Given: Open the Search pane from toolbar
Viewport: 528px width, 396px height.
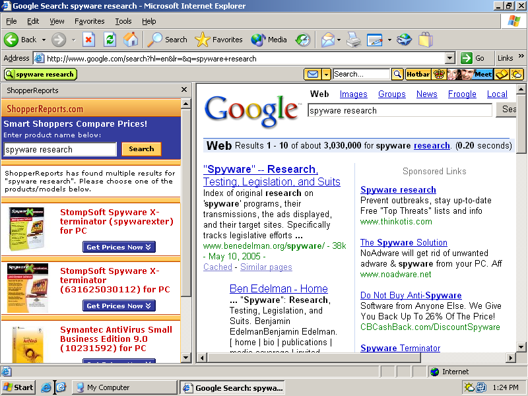Looking at the screenshot, I should (x=168, y=40).
